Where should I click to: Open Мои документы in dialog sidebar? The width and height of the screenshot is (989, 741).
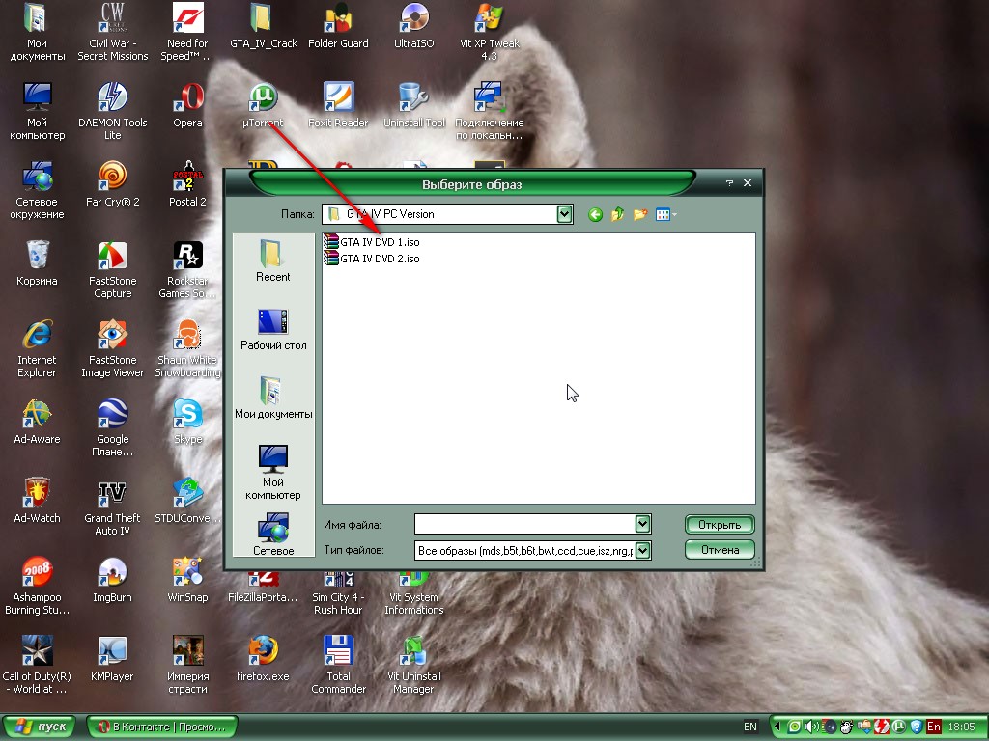click(x=273, y=398)
